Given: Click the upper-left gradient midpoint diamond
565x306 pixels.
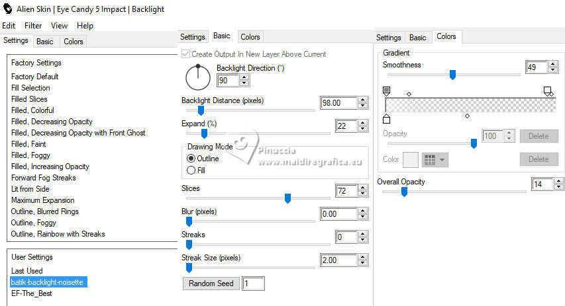Looking at the screenshot, I should [x=409, y=95].
